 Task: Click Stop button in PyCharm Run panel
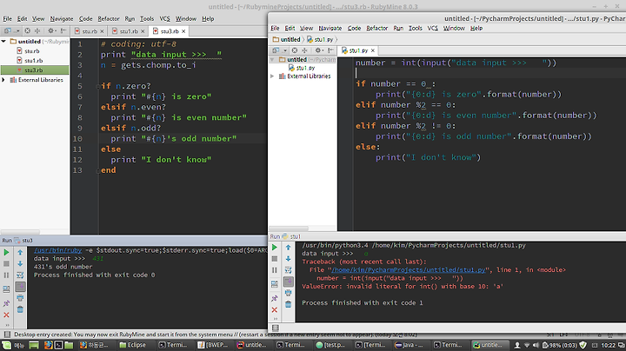275,258
